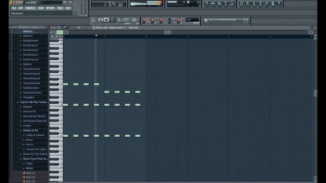Open the Hypersonic 2 channel selector
326x183 pixels.
tap(118, 27)
